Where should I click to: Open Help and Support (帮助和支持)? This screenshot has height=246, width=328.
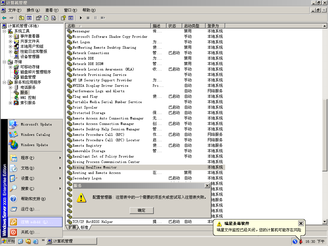35,199
